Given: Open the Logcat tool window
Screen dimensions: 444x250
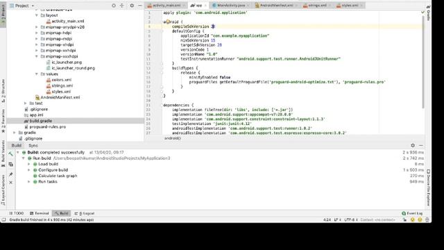Looking at the screenshot, I should (85, 213).
